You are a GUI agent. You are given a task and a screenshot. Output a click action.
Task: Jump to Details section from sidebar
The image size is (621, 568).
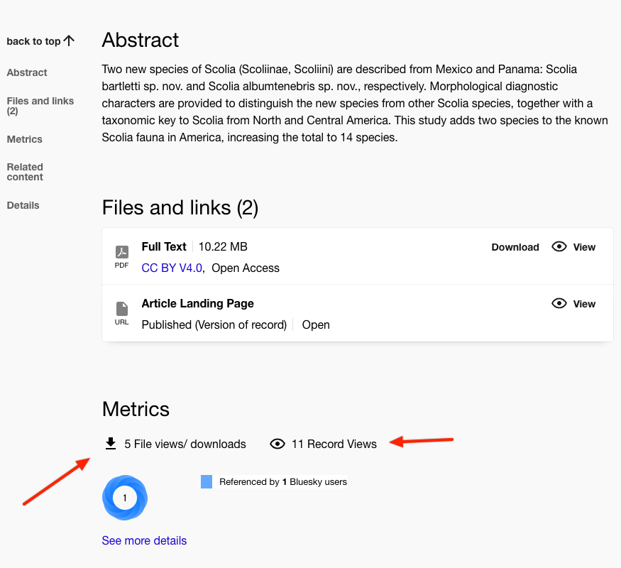click(23, 205)
